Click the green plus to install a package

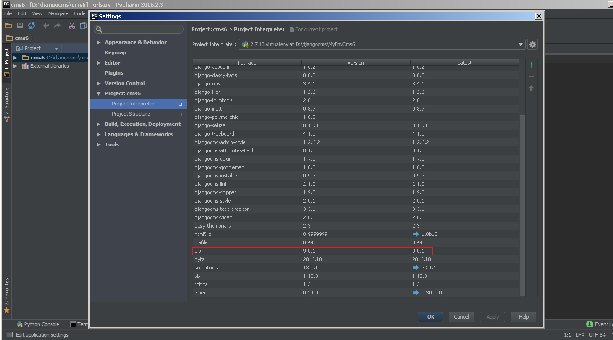click(531, 65)
